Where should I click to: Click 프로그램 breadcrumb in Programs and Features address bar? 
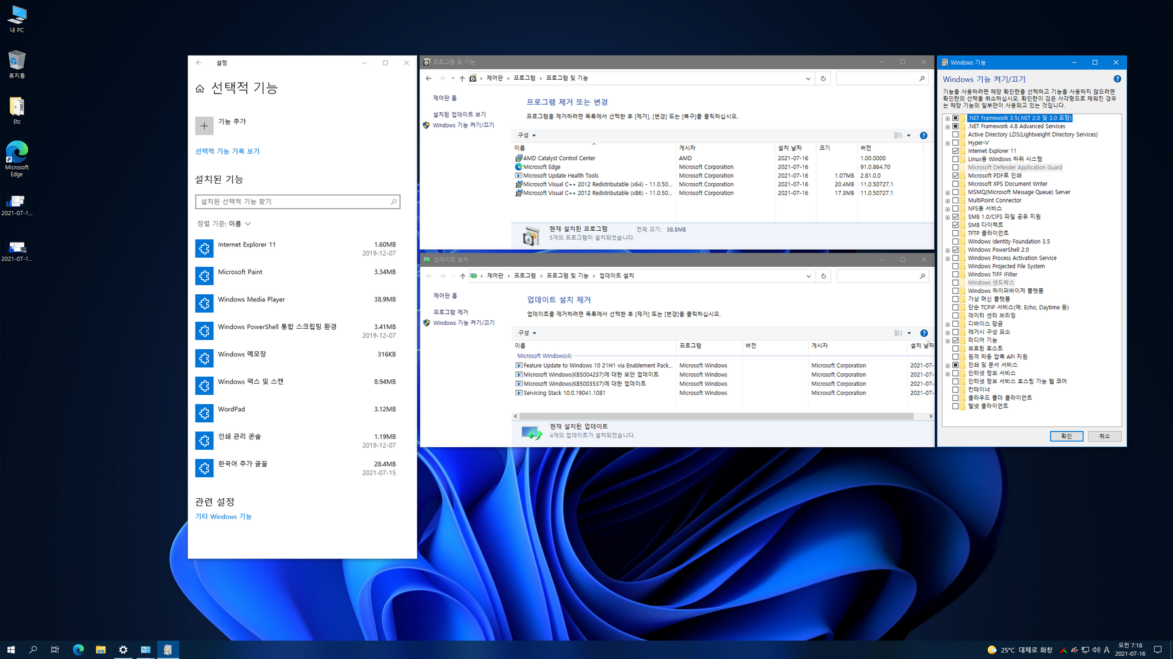524,78
